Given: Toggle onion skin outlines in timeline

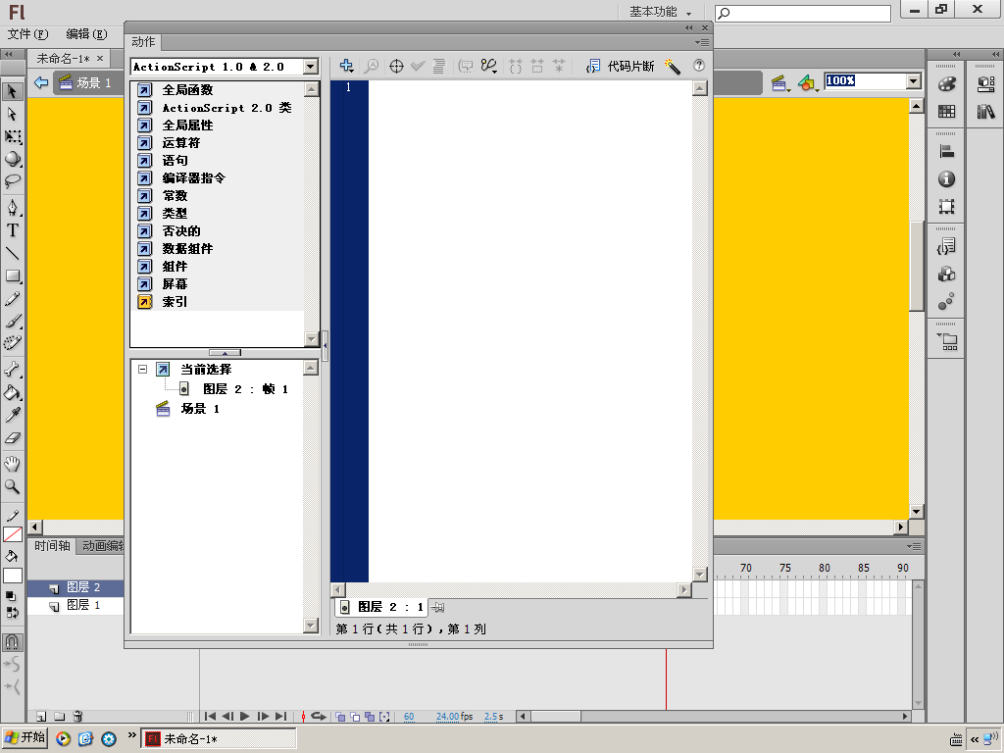Looking at the screenshot, I should [x=355, y=717].
